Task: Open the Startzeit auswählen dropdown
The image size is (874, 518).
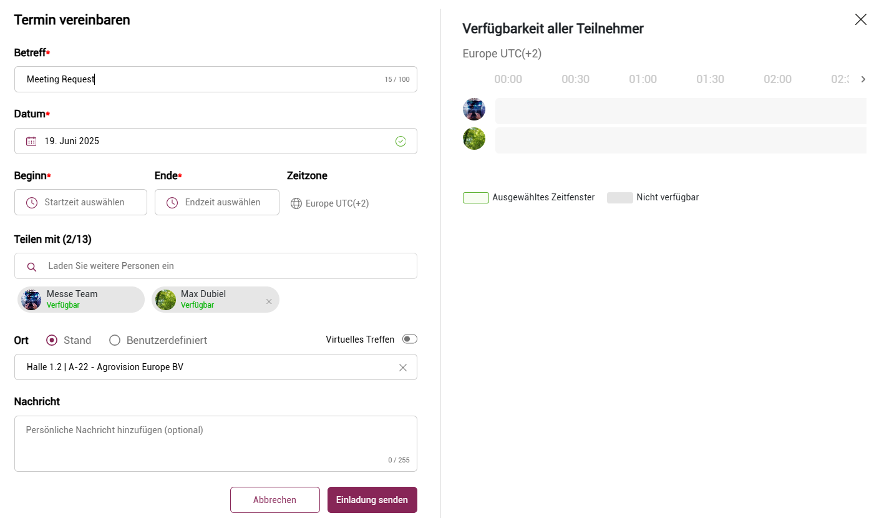Action: (x=80, y=202)
